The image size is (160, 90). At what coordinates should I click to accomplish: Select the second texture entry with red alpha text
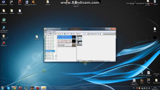point(66,41)
